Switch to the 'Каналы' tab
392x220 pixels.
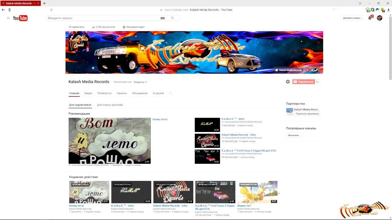[x=122, y=93]
